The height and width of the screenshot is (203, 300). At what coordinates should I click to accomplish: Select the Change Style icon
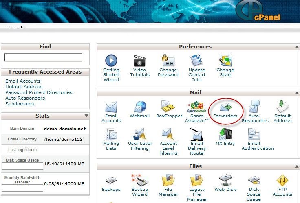point(225,60)
